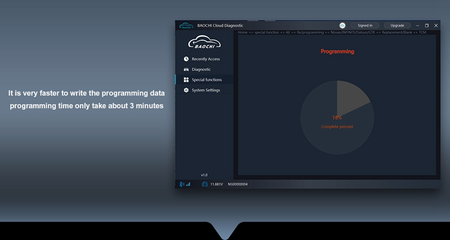Go to Home in the breadcrumb path
The image size is (450, 240).
coord(243,33)
